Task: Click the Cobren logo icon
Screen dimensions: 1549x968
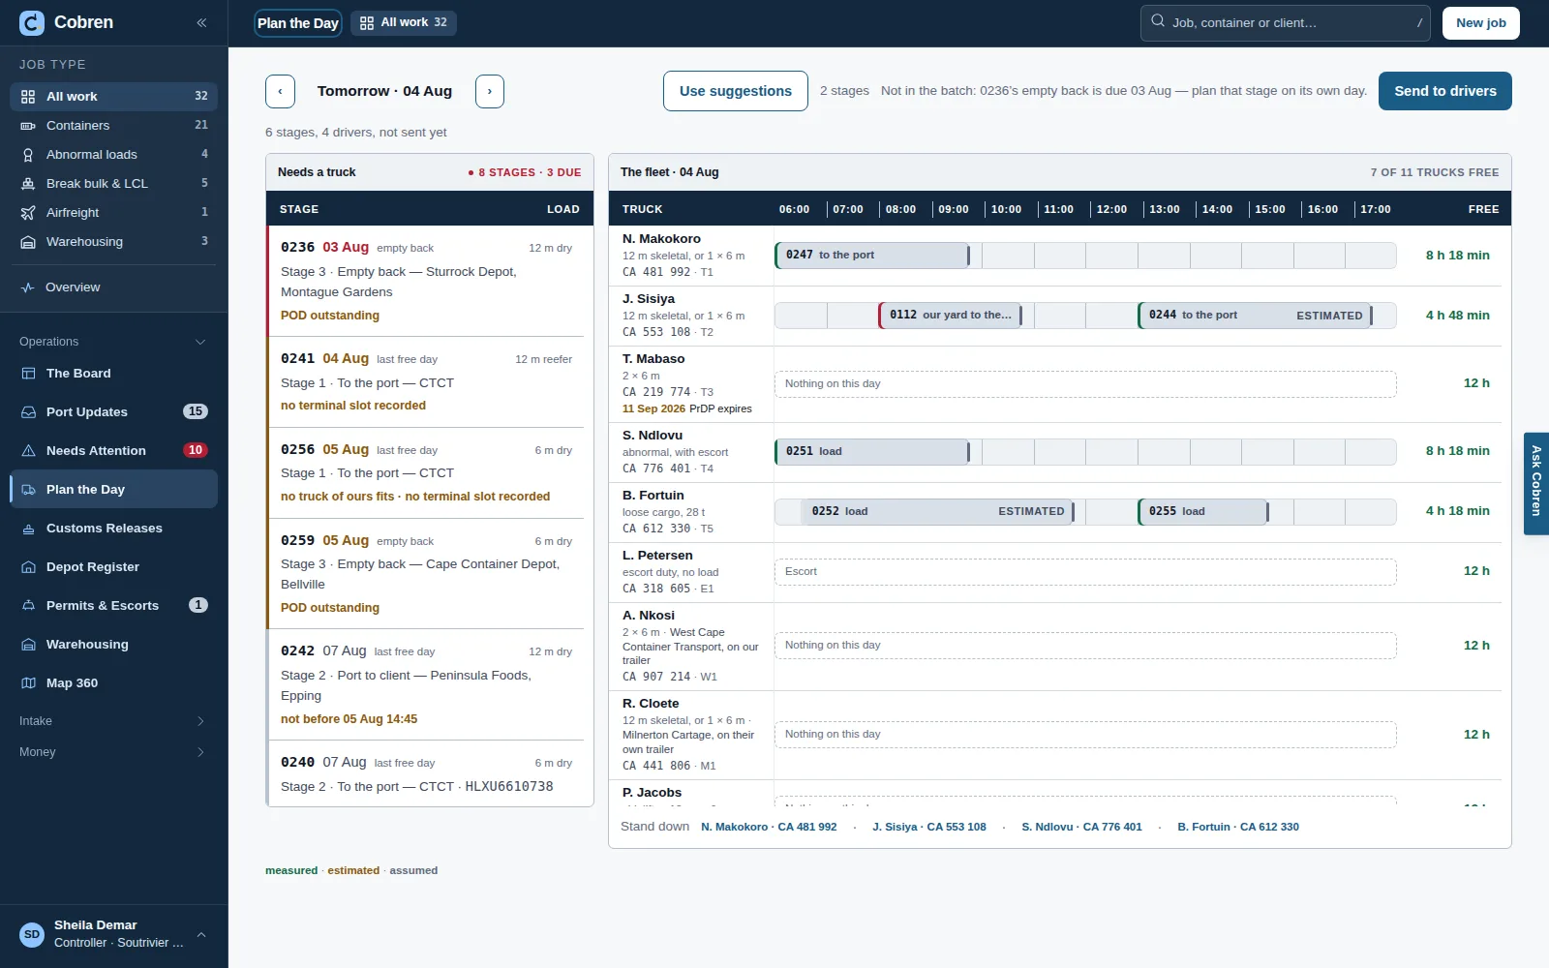Action: pyautogui.click(x=32, y=23)
